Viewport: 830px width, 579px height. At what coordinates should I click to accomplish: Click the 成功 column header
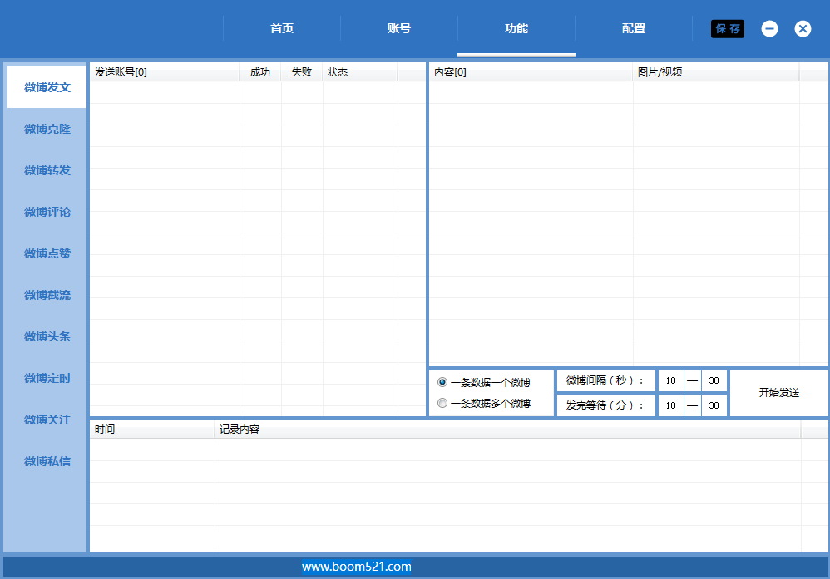point(260,72)
